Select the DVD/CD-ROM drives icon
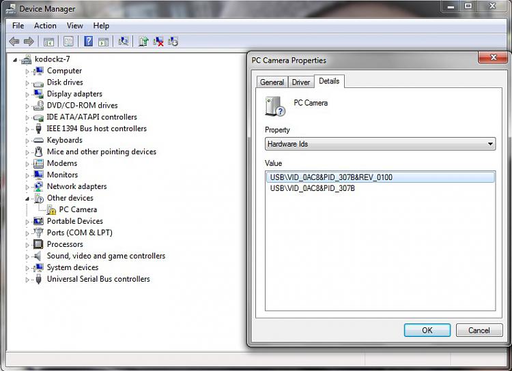 click(38, 106)
